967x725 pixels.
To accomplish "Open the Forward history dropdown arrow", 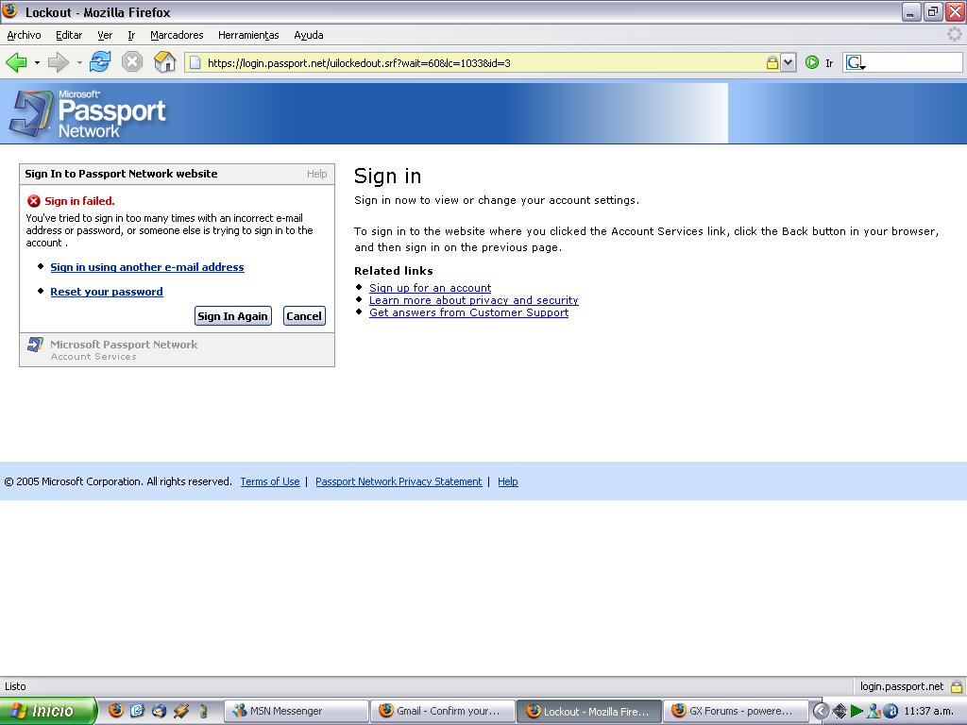I will pos(79,63).
